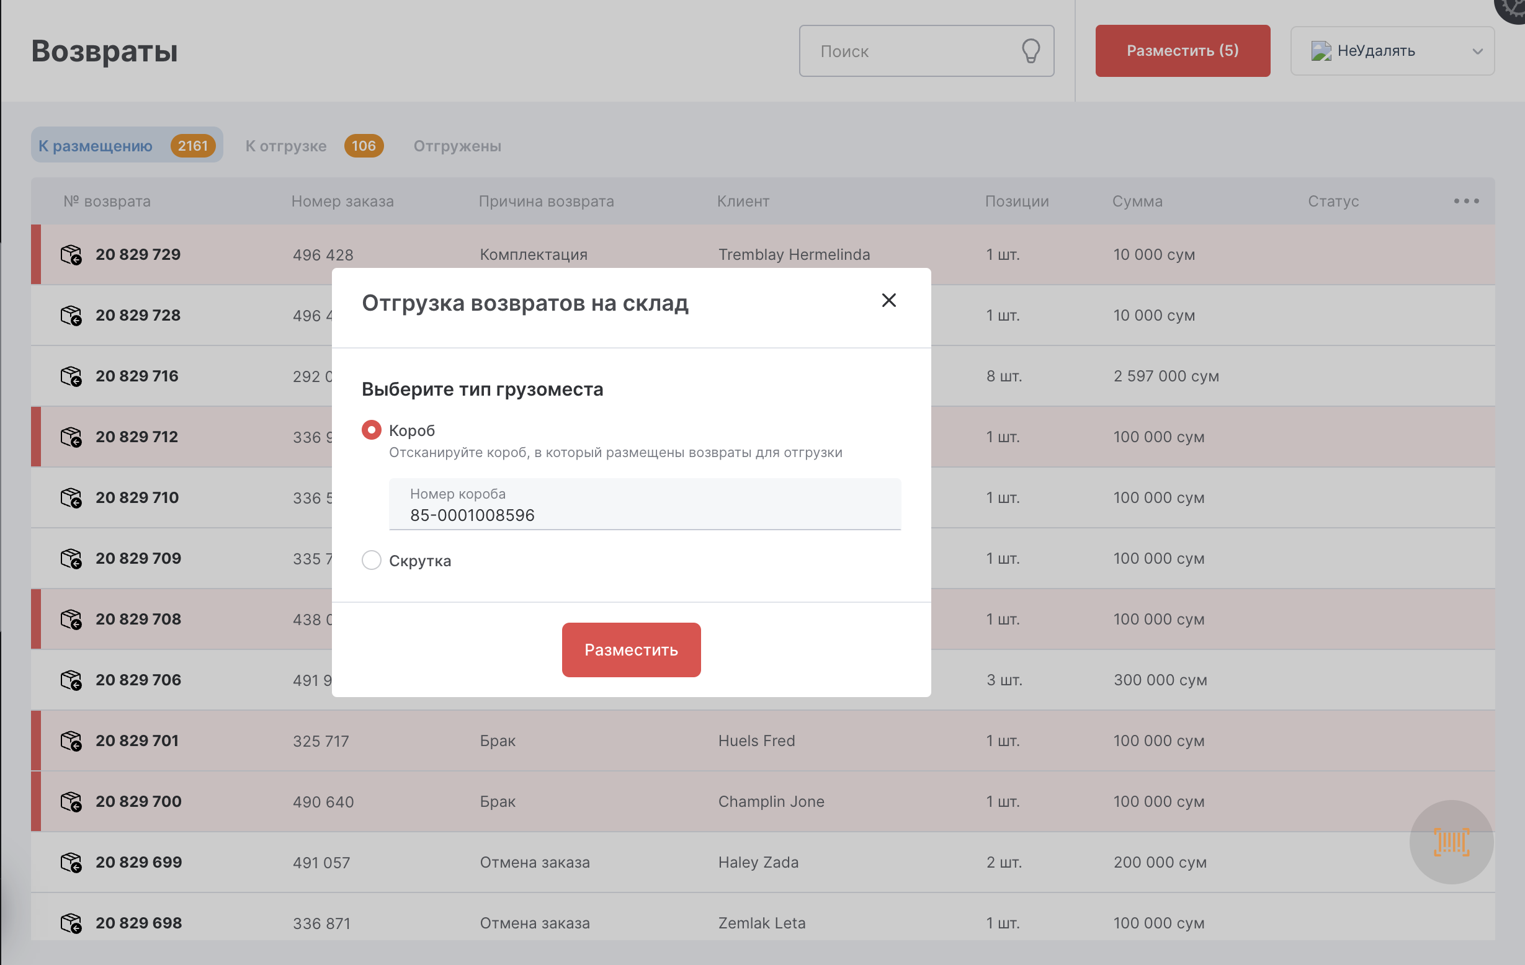Select the Скрутка radio option

coord(372,561)
